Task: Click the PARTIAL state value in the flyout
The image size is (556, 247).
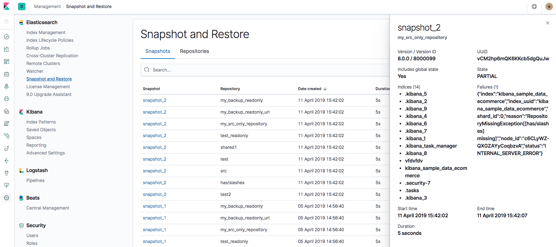Action: click(487, 76)
